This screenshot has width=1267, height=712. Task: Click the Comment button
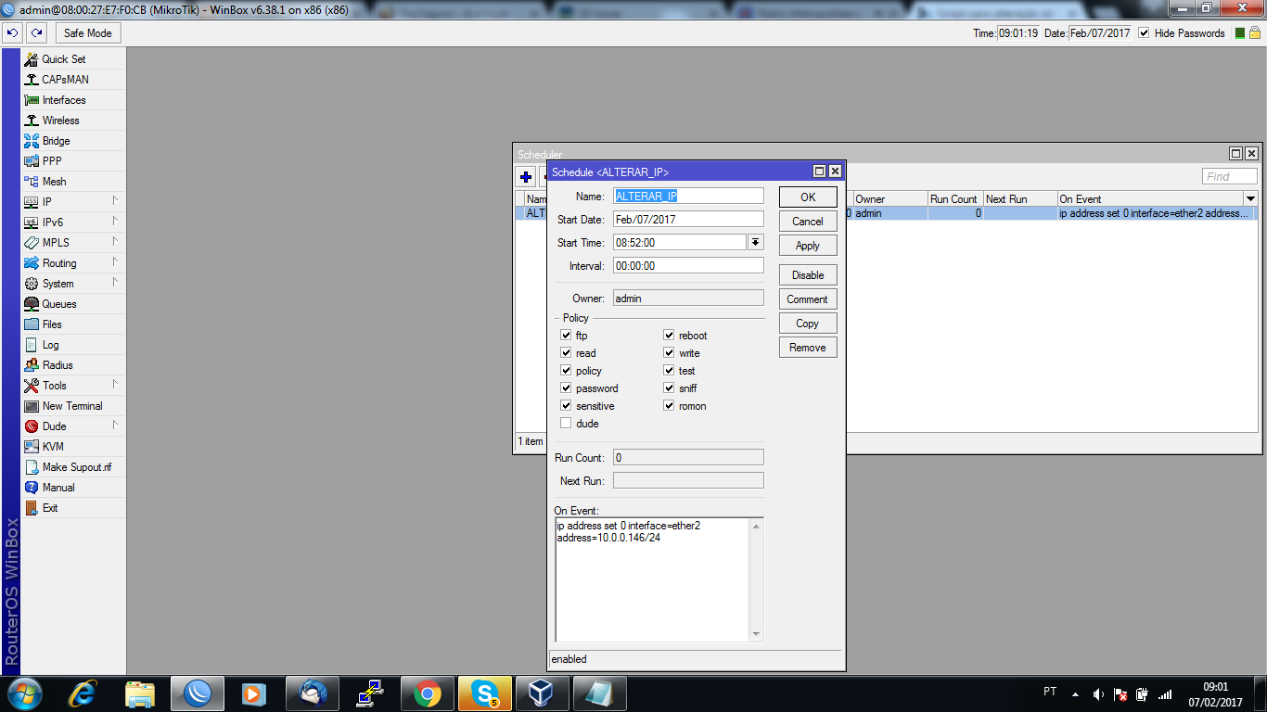[x=808, y=299]
